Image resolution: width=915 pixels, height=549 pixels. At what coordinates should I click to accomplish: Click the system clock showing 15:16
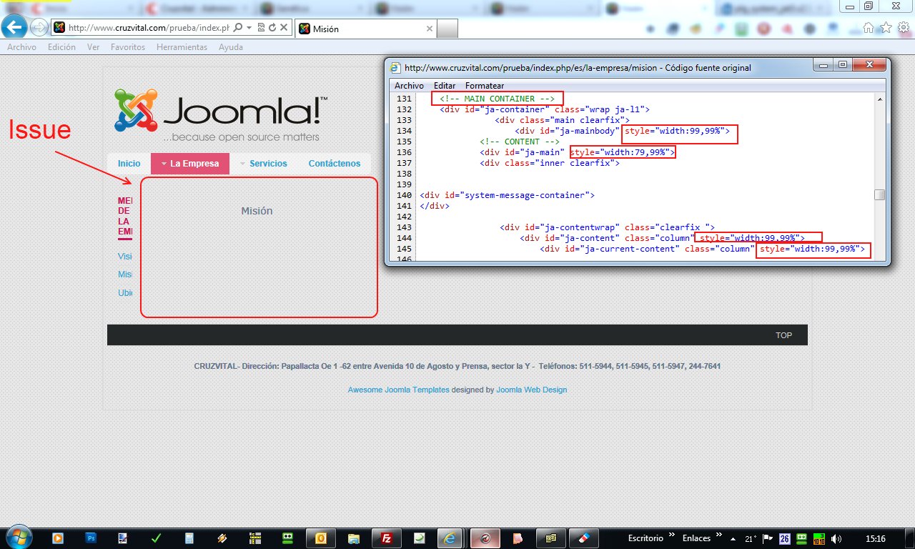tap(875, 538)
